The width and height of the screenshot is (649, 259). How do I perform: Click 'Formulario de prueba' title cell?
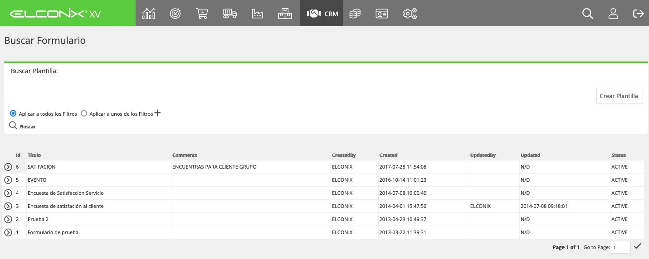pyautogui.click(x=99, y=232)
